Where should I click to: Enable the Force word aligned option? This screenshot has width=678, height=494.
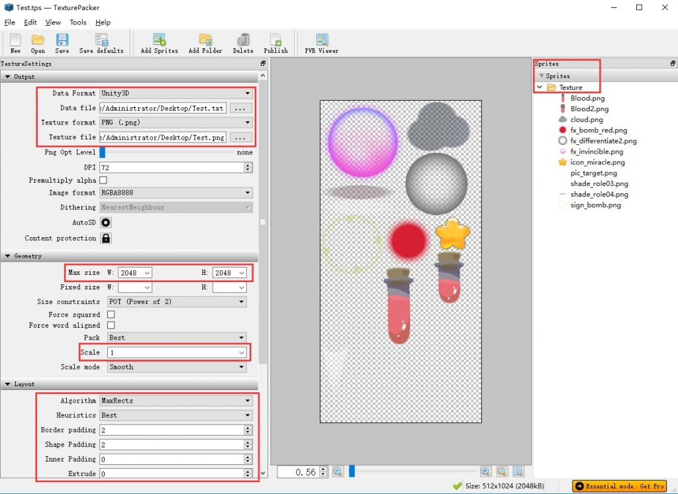pos(111,325)
